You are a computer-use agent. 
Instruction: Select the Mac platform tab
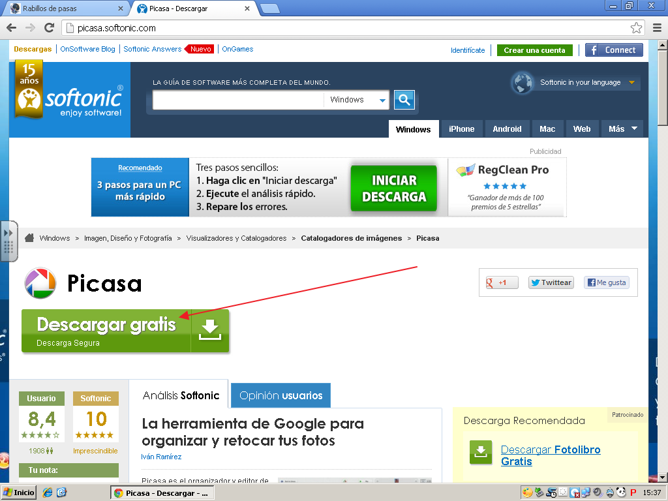click(547, 129)
